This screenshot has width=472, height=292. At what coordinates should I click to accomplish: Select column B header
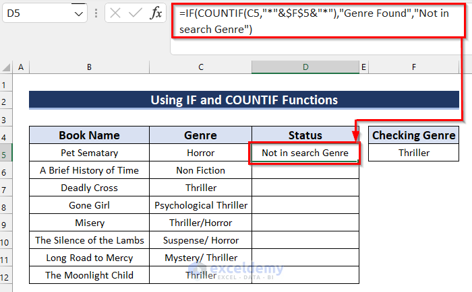(89, 67)
